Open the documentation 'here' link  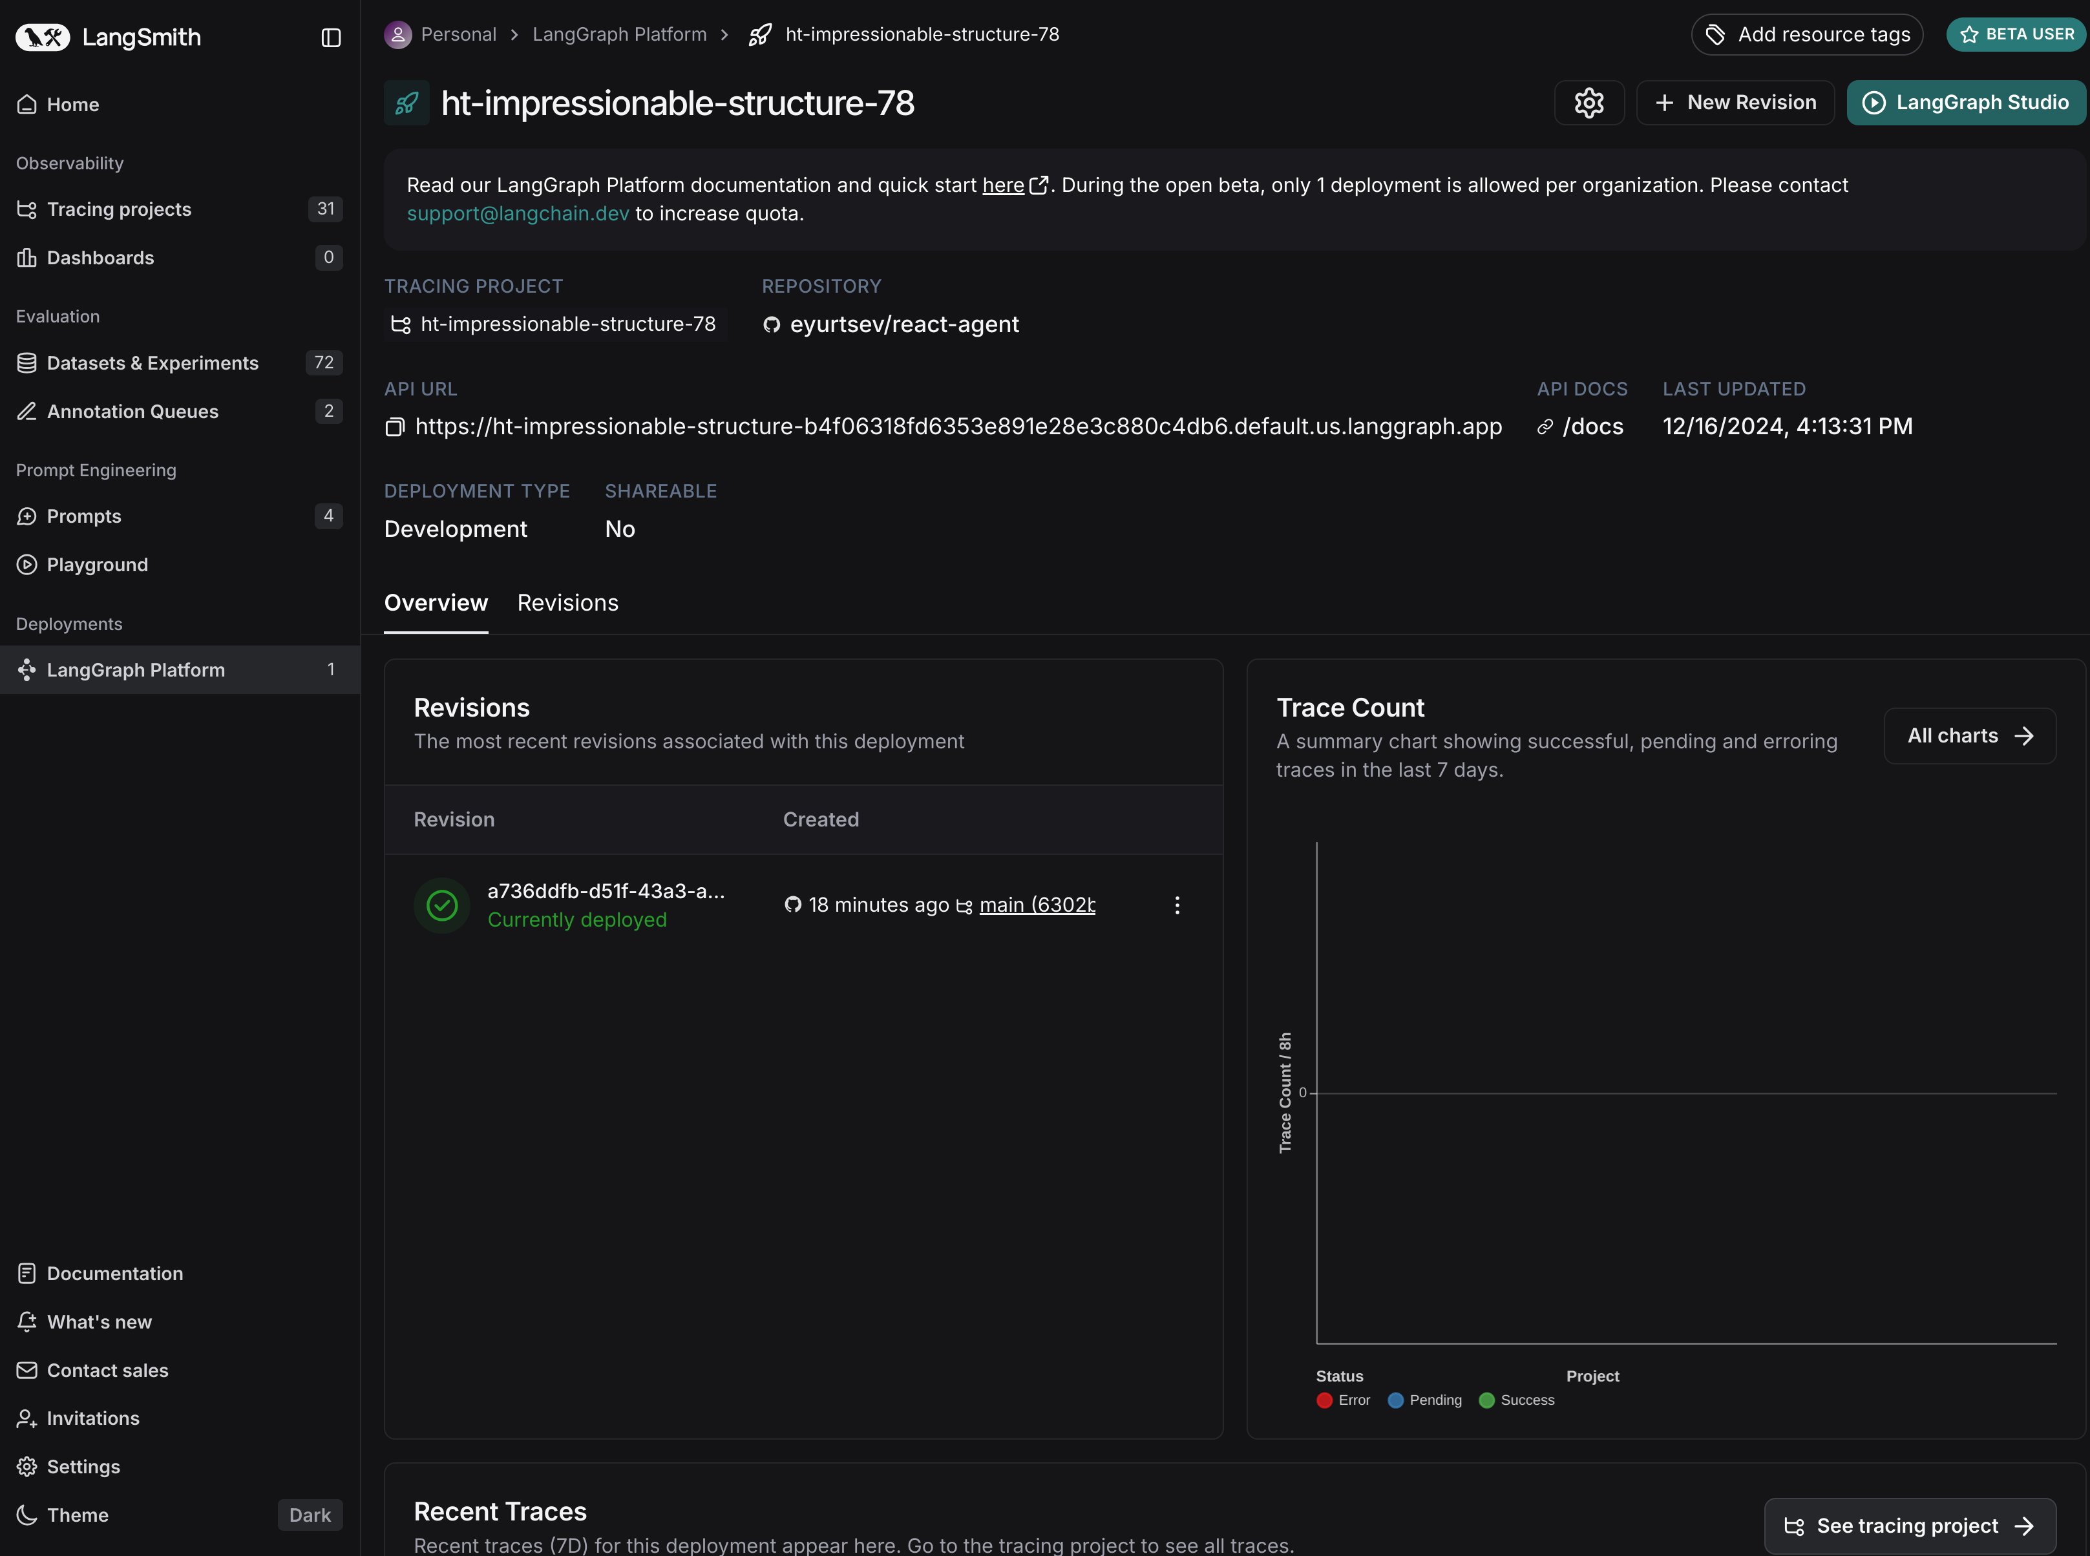1003,185
